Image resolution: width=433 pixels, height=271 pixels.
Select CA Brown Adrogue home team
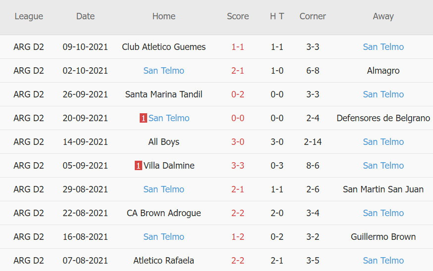(164, 213)
